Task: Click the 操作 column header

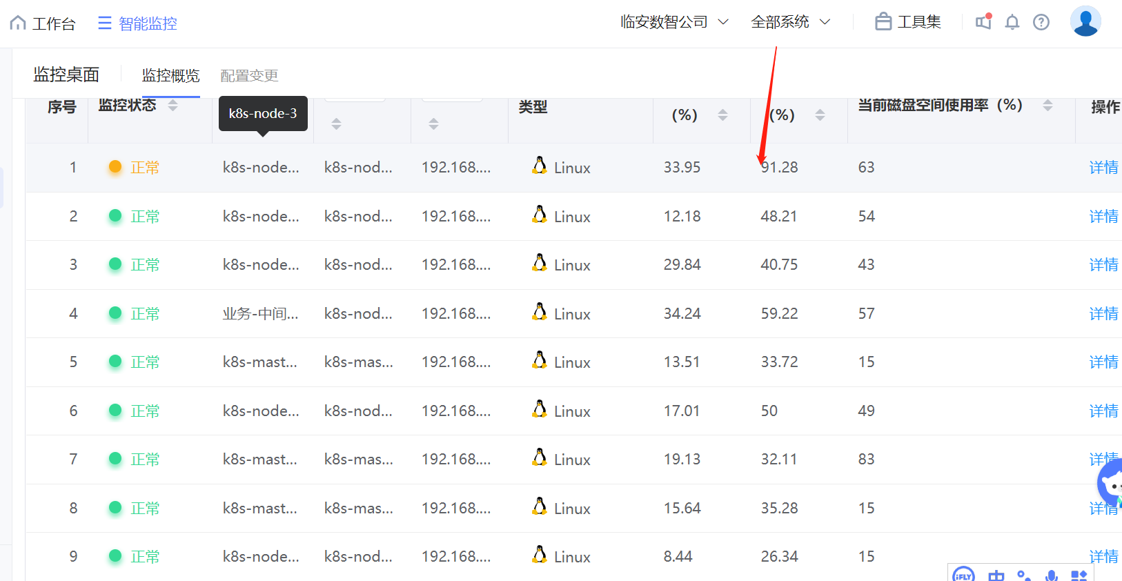Action: [x=1105, y=107]
